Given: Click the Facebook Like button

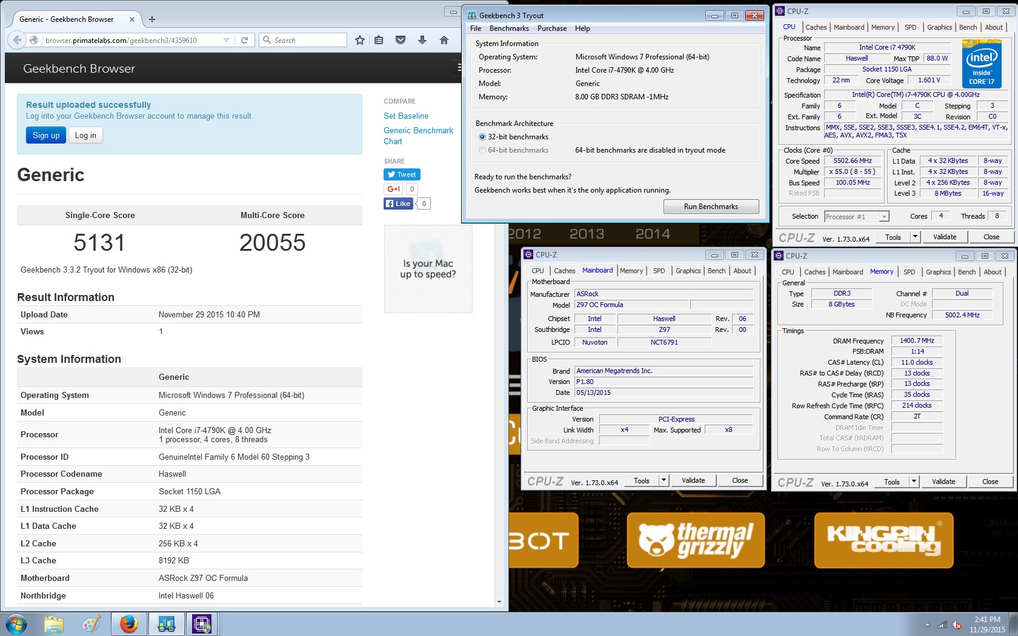Looking at the screenshot, I should pos(398,204).
